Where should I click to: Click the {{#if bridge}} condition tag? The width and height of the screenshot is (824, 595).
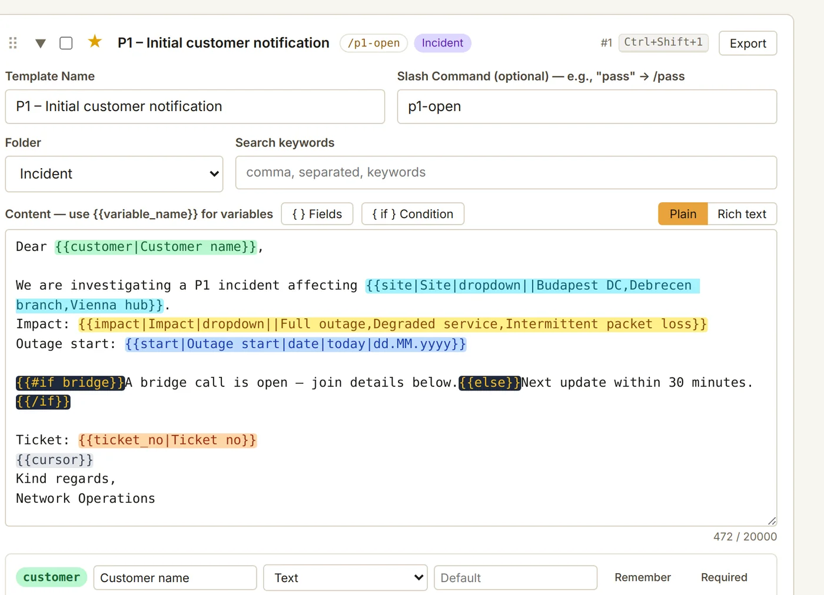point(70,383)
